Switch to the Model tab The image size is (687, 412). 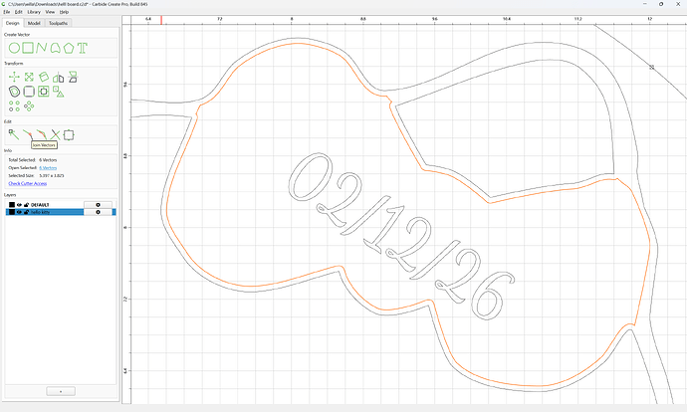click(x=34, y=23)
